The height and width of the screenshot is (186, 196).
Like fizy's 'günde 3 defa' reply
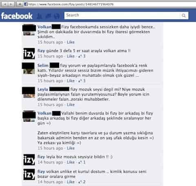(71, 56)
